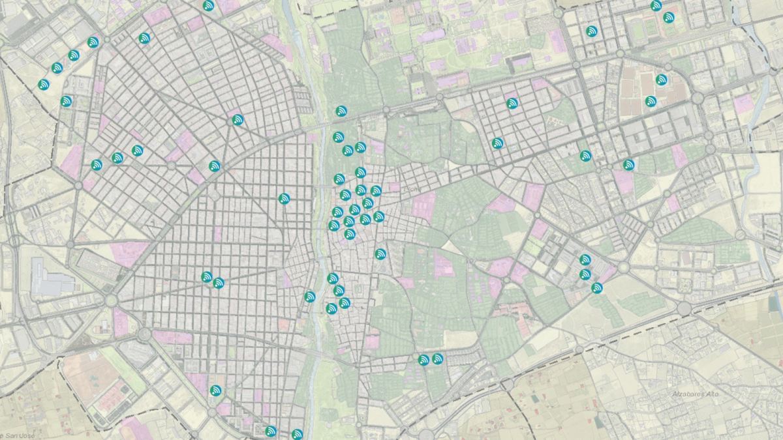Viewport: 783px width, 440px height.
Task: Select the lone WiFi marker in the southwest district
Action: pyautogui.click(x=216, y=391)
